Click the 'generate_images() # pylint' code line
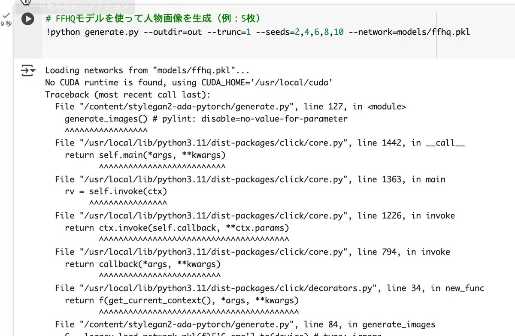The width and height of the screenshot is (515, 336). 206,118
